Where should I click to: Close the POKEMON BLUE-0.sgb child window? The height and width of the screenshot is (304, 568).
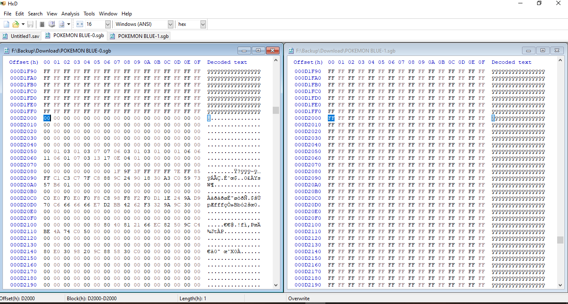273,50
